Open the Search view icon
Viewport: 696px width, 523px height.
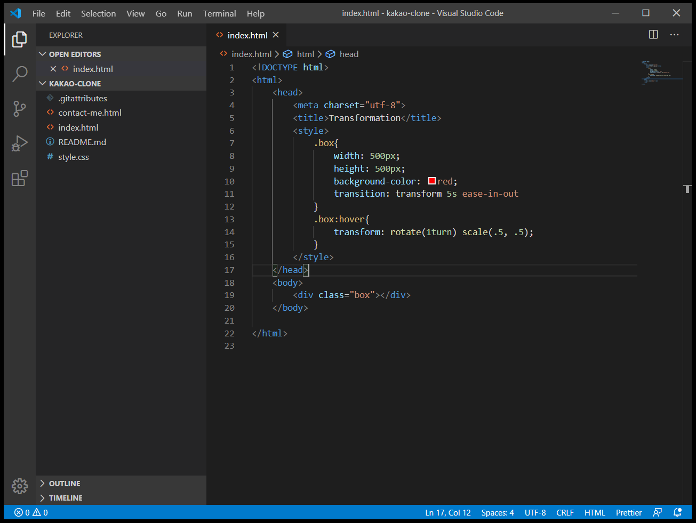(20, 74)
